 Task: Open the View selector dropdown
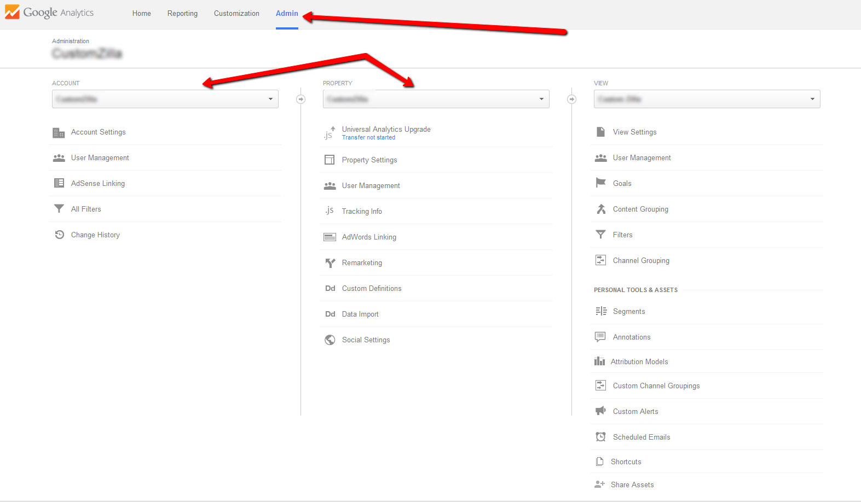tap(707, 99)
